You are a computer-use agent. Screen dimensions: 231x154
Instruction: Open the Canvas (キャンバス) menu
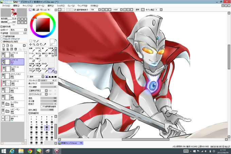(x=28, y=5)
